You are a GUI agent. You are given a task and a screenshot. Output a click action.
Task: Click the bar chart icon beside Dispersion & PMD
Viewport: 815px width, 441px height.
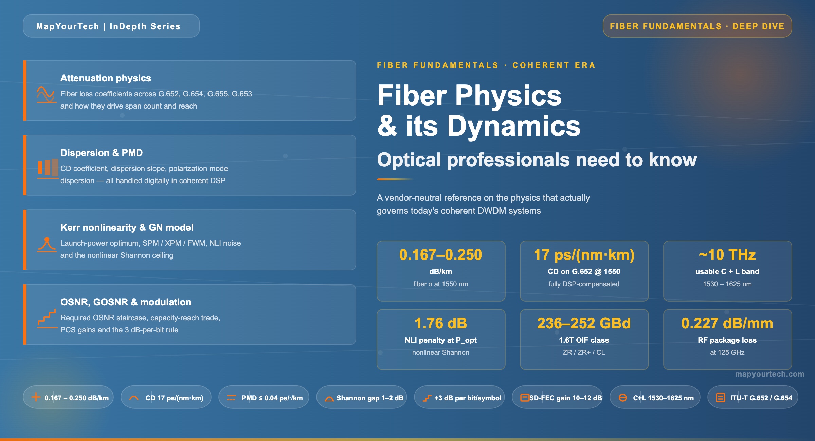point(48,169)
